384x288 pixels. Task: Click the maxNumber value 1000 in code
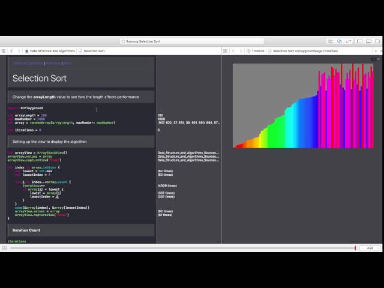41,119
